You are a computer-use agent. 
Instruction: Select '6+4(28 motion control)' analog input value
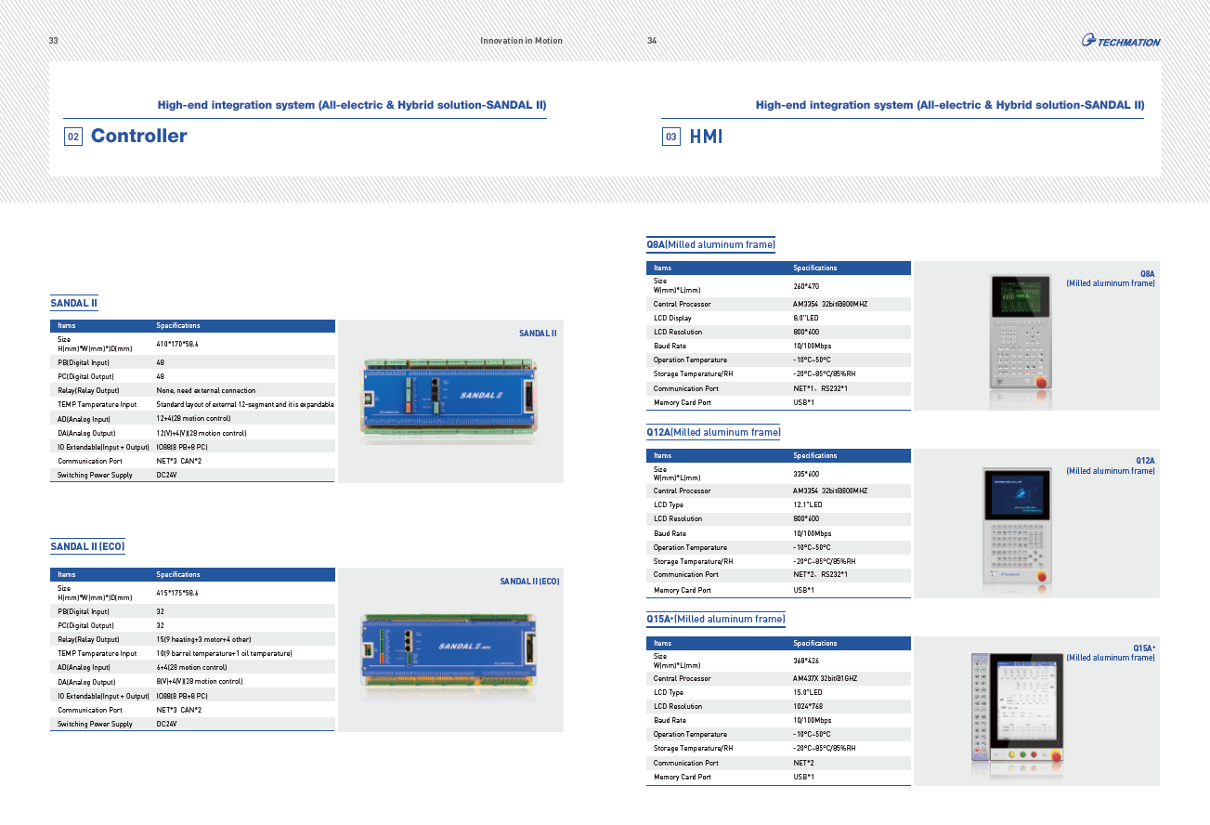coord(191,667)
